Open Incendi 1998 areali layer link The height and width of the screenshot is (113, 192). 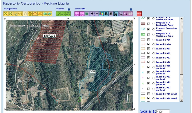pyautogui.click(x=167, y=98)
